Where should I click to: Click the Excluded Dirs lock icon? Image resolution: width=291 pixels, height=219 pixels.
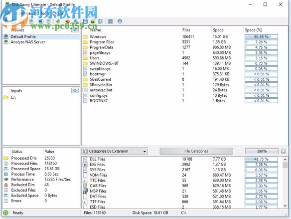[6, 185]
